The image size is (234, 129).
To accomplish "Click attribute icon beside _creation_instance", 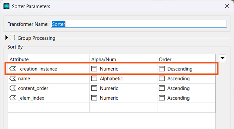I will tap(13, 69).
